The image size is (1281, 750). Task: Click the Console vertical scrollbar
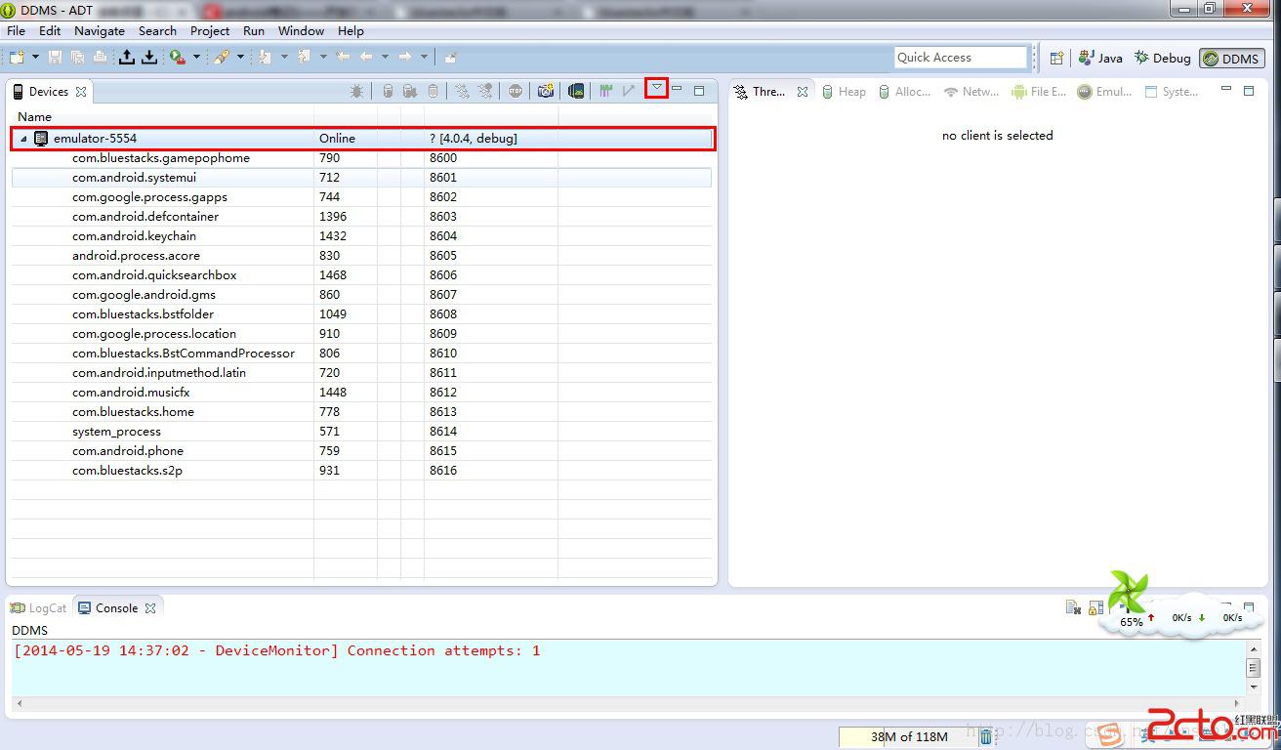click(1253, 668)
